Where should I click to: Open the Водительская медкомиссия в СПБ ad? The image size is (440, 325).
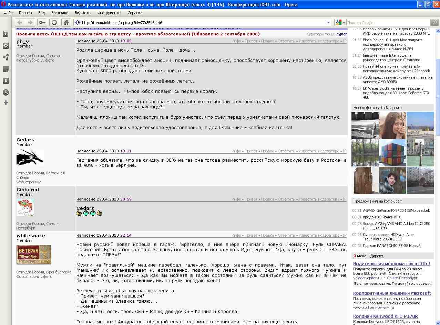391,263
